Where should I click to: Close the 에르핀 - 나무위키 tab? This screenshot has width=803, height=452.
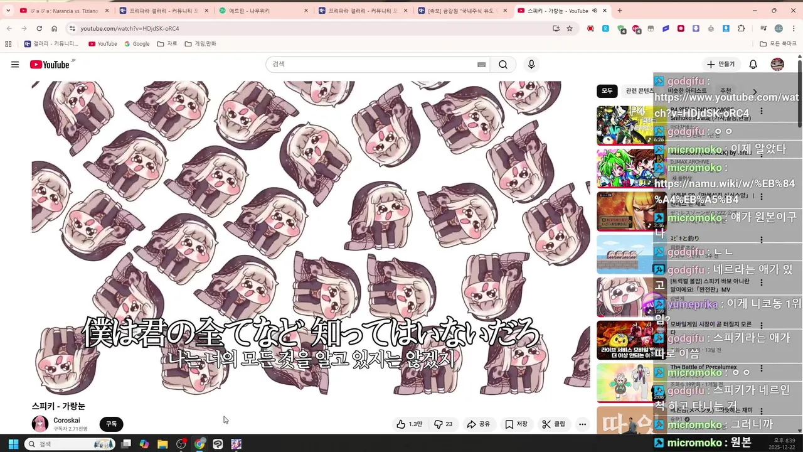[306, 11]
